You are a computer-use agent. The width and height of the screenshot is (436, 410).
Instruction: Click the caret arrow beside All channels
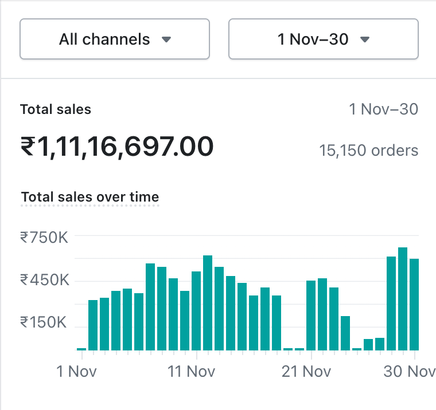(x=166, y=40)
